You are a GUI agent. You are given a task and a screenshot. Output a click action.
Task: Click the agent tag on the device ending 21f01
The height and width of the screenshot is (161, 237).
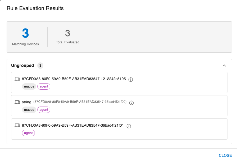[28, 133]
